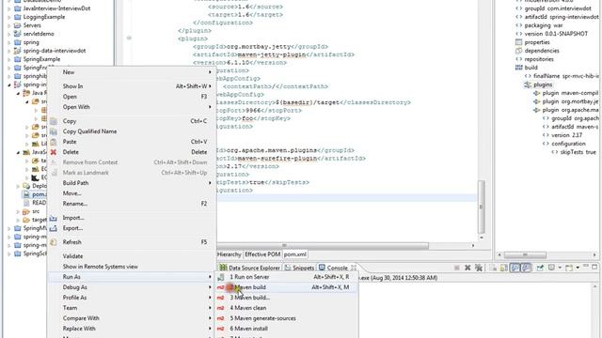Click Copy in the context menu
This screenshot has width=602, height=338.
(131, 121)
